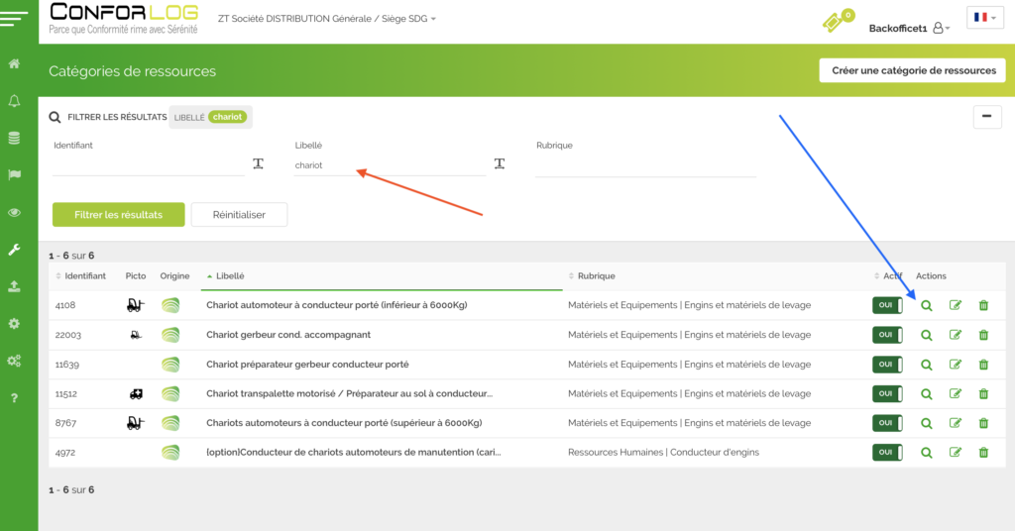Click the database stack sidebar icon
The image size is (1015, 531).
coord(14,138)
